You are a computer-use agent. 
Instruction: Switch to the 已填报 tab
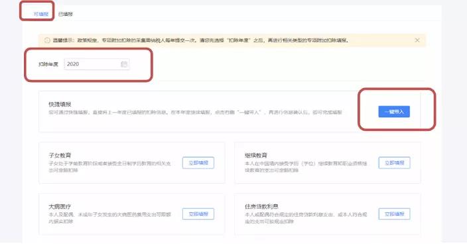[66, 14]
